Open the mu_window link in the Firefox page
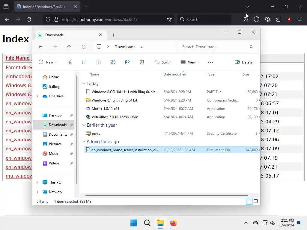The width and height of the screenshot is (307, 230). pos(19,176)
